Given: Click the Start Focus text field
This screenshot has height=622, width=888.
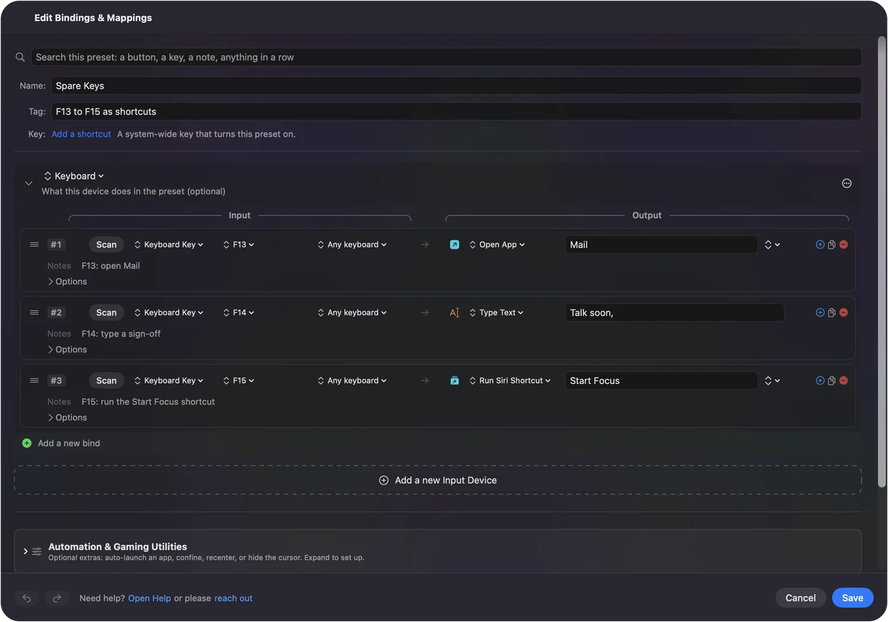Looking at the screenshot, I should pyautogui.click(x=662, y=380).
